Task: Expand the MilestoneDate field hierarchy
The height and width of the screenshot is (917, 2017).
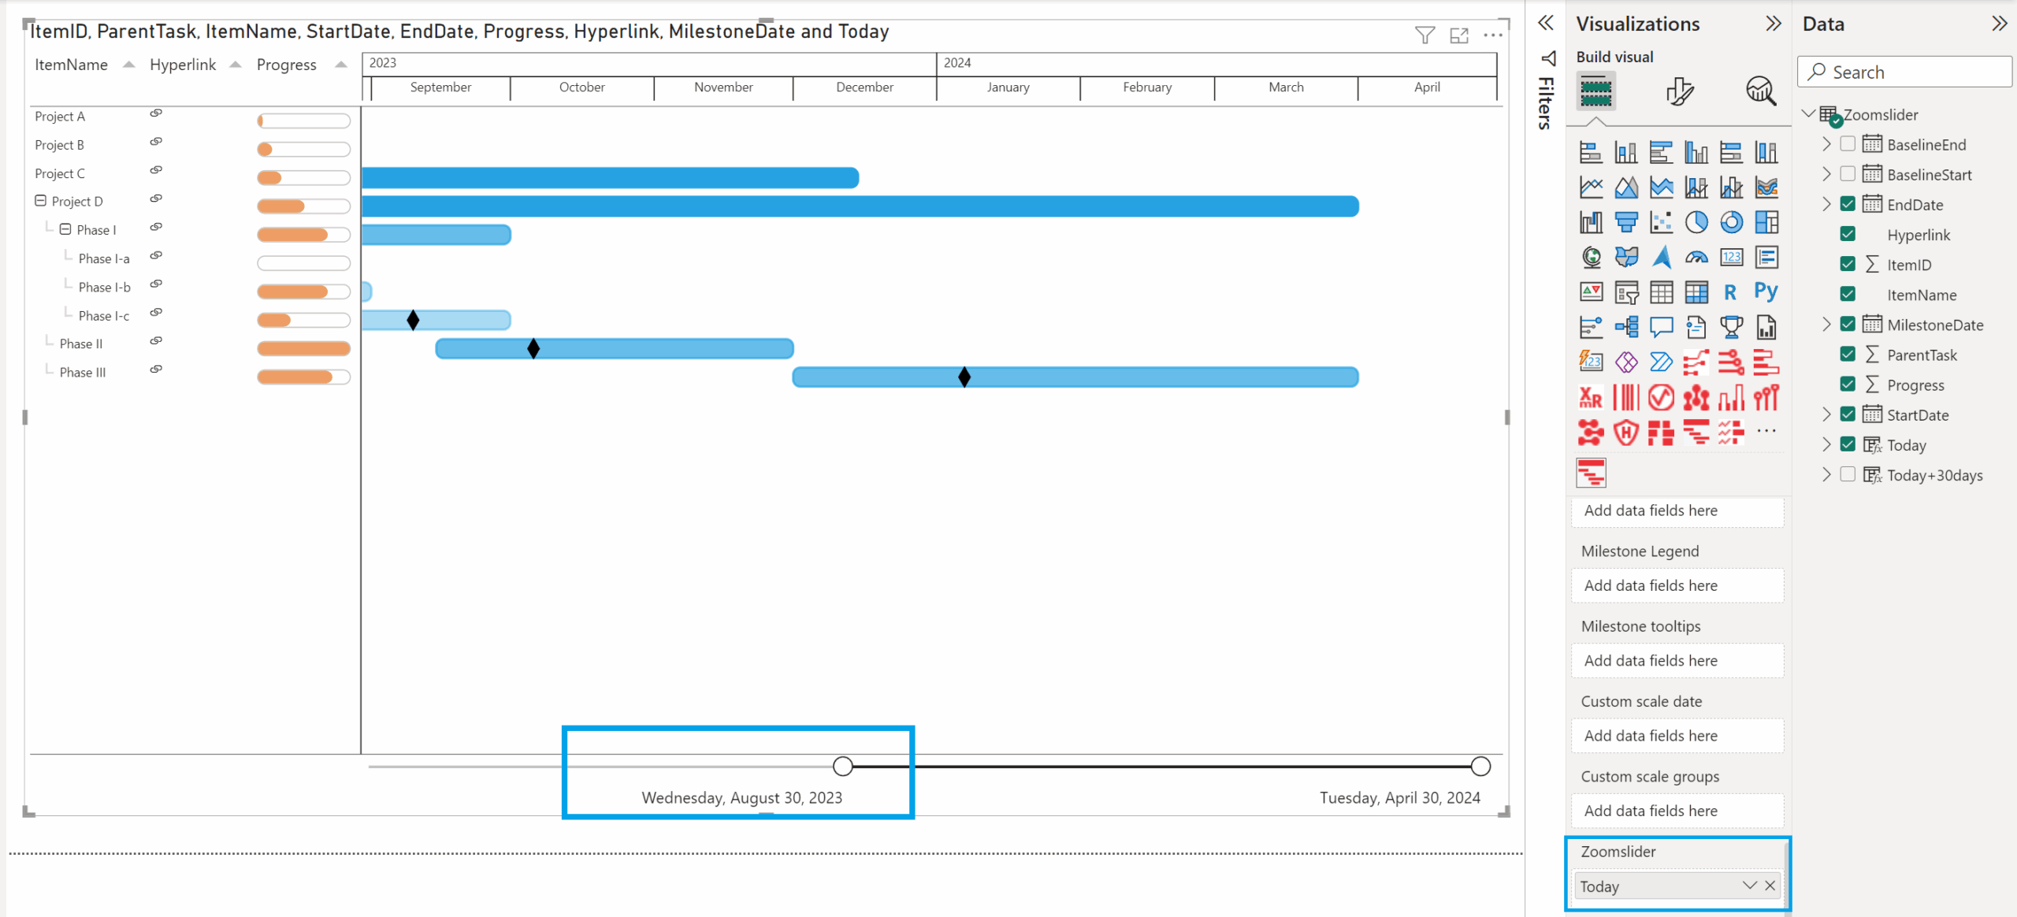Action: click(1826, 324)
